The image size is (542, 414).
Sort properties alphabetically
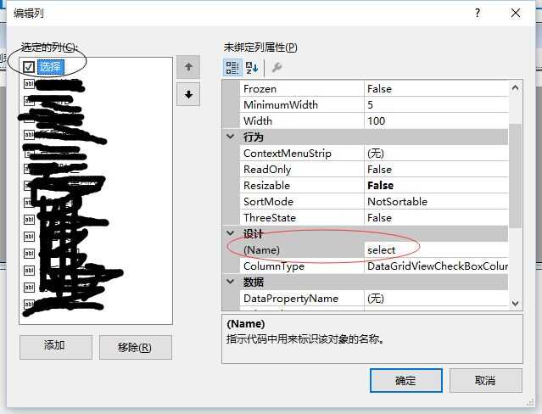[252, 67]
